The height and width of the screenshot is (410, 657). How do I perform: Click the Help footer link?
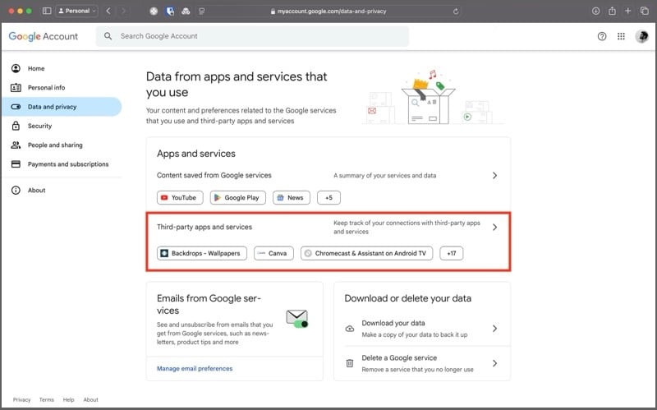pos(69,400)
